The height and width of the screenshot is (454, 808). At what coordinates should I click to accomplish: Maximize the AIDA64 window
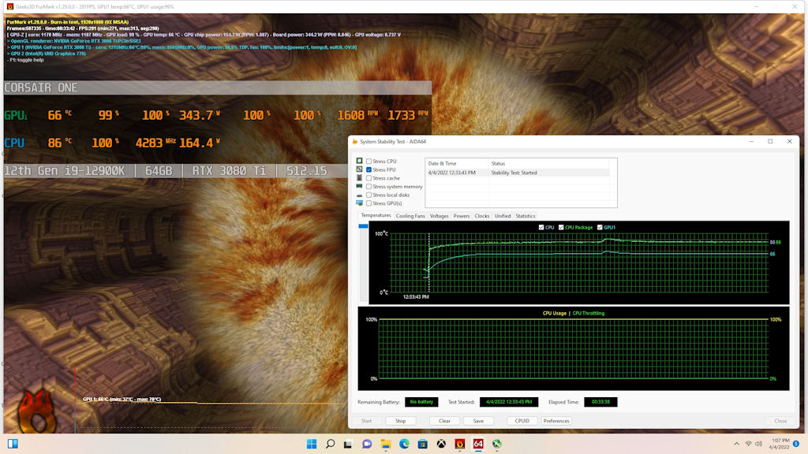coord(770,142)
